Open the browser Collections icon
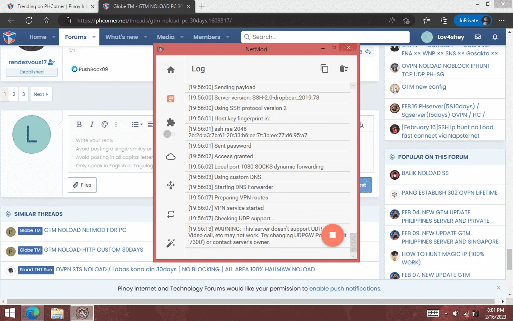 click(444, 20)
